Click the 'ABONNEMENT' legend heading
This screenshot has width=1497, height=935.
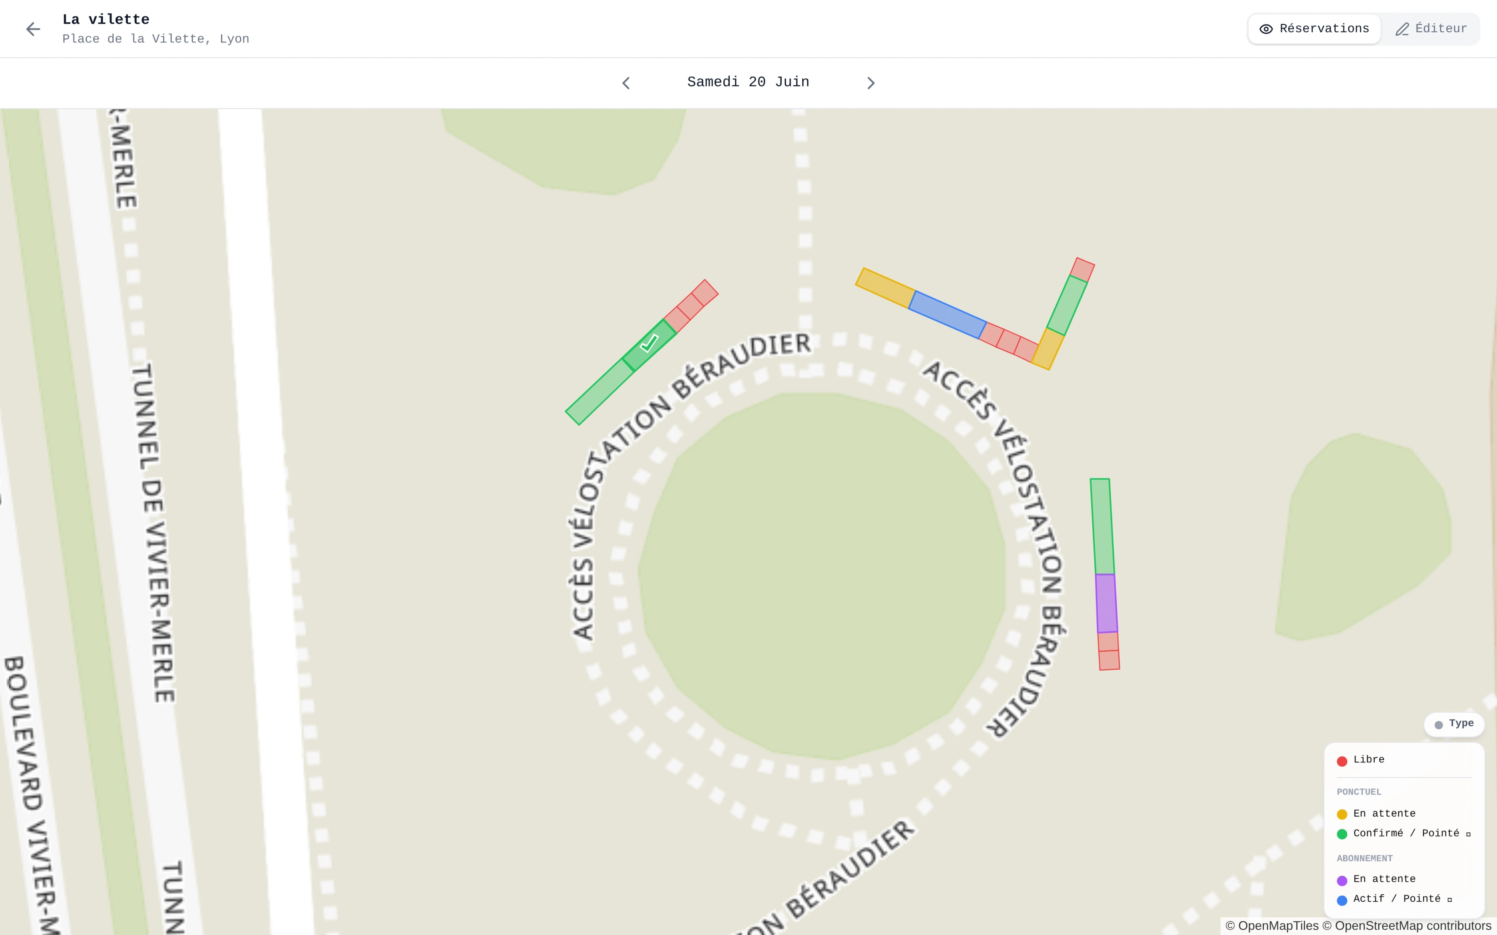point(1364,858)
